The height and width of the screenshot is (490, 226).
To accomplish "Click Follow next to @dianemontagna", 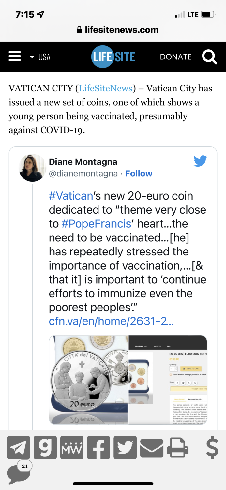I will click(x=139, y=173).
